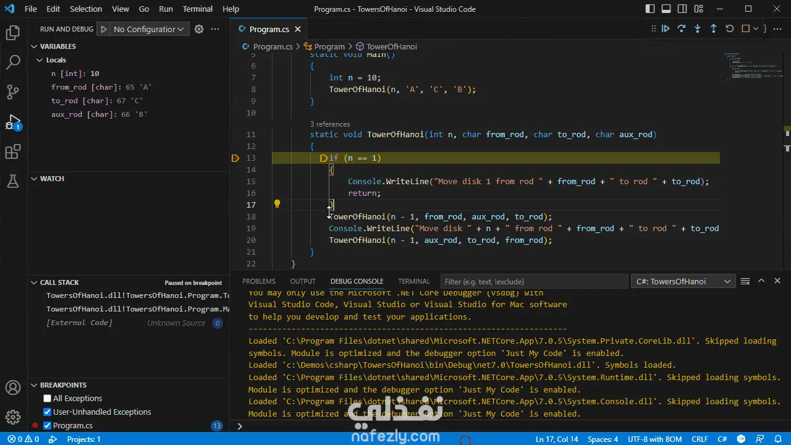Click the 3 references code lens
Image resolution: width=791 pixels, height=445 pixels.
coord(330,124)
